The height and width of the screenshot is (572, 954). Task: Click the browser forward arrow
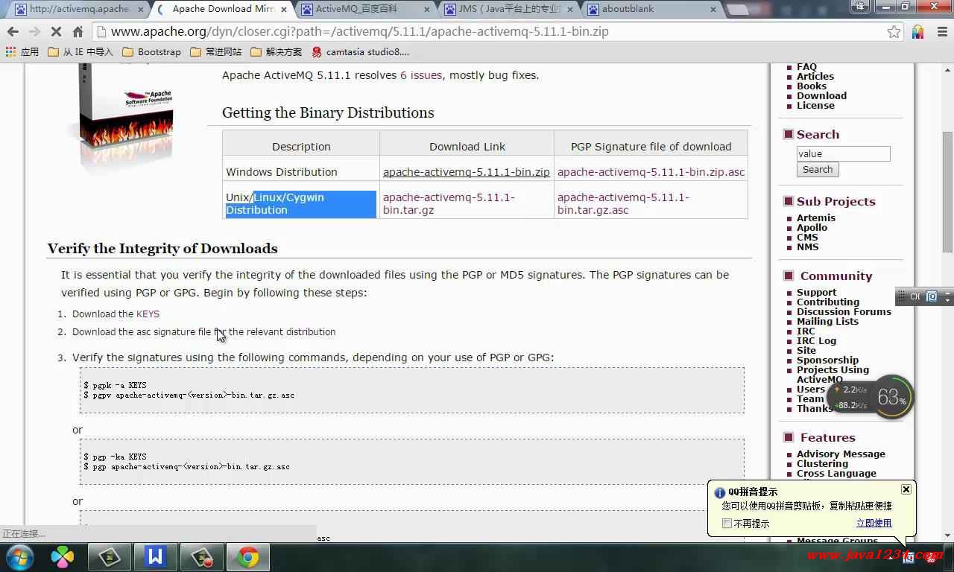[34, 32]
